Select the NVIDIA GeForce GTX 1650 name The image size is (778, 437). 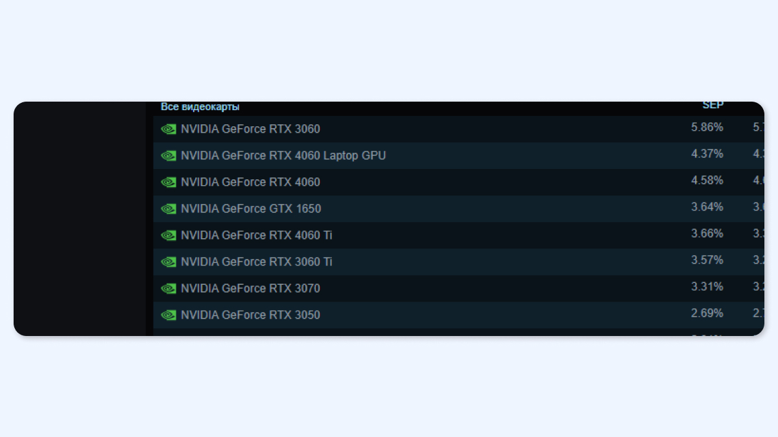click(251, 208)
